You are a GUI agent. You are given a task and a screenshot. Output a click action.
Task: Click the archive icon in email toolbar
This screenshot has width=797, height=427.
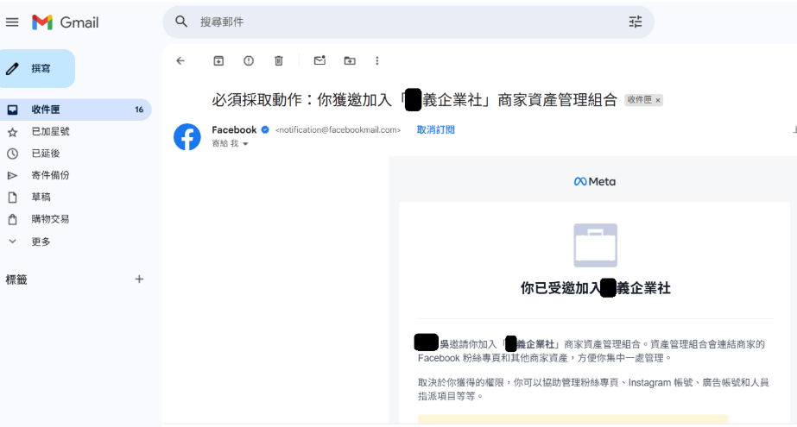coord(218,60)
